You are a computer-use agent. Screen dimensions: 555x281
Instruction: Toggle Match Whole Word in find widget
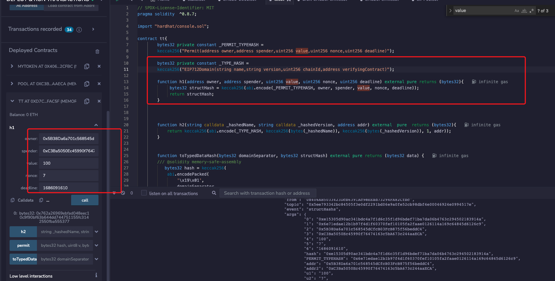point(524,11)
